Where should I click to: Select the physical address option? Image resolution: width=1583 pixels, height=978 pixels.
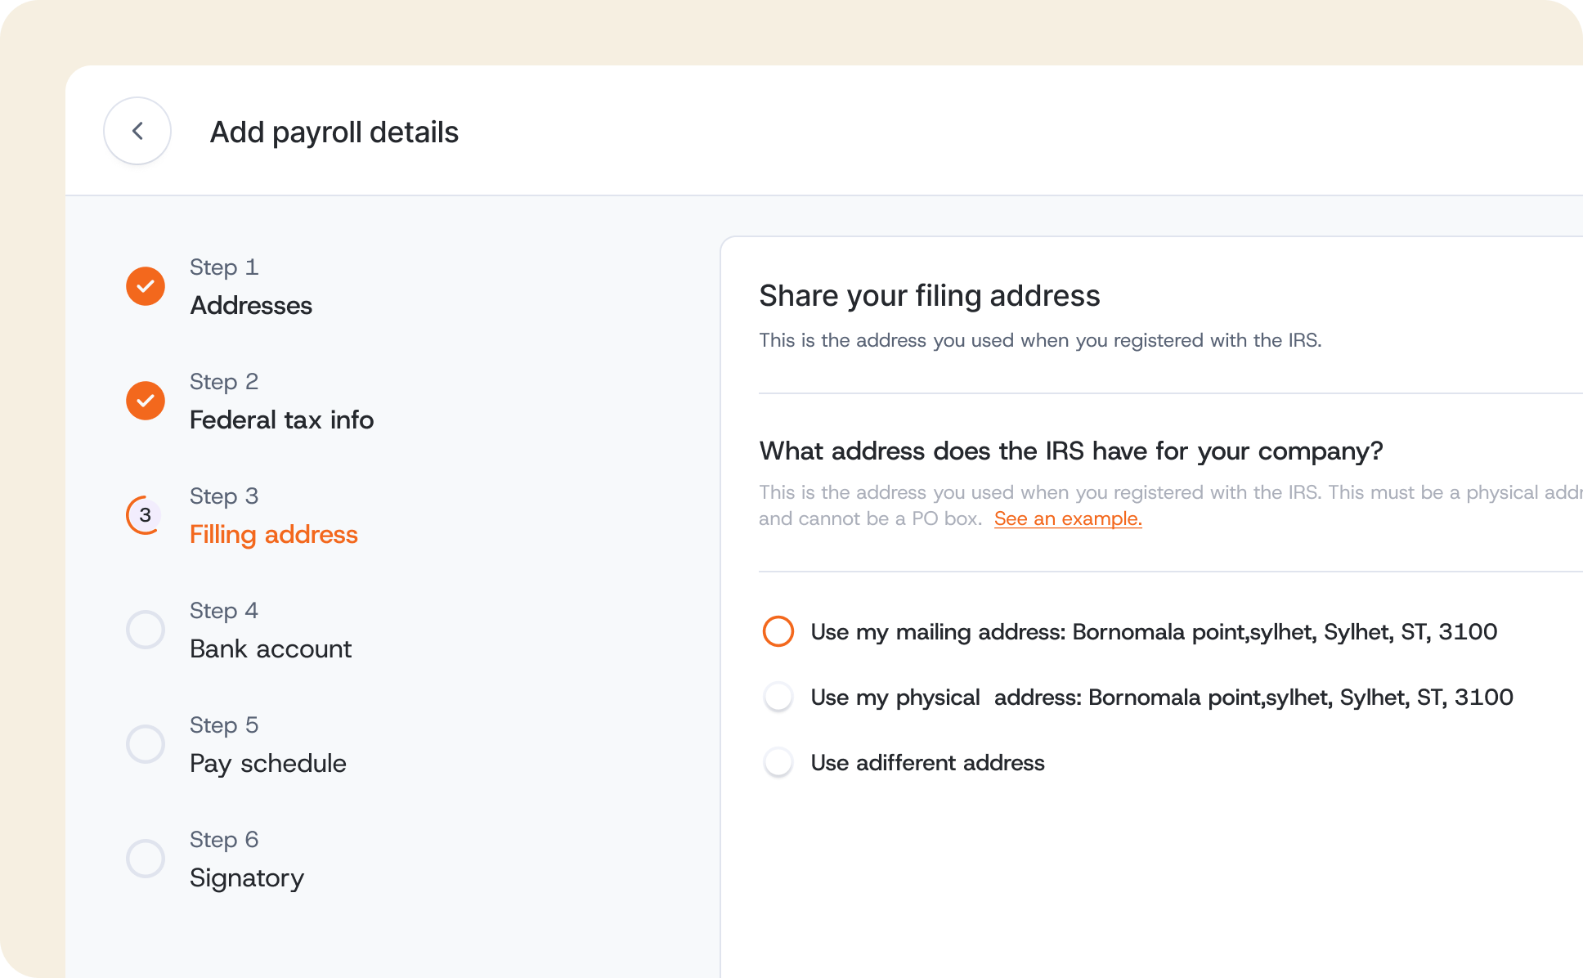pyautogui.click(x=778, y=697)
